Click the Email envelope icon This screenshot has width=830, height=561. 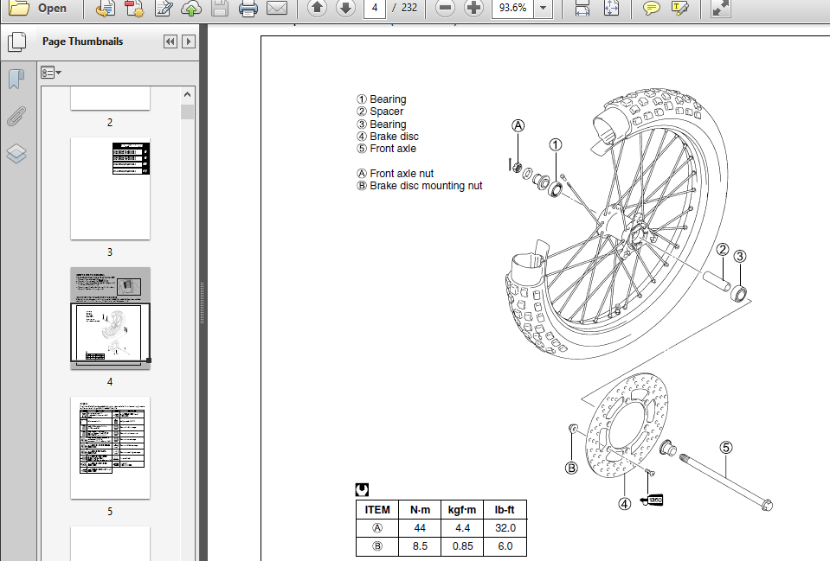tap(277, 8)
